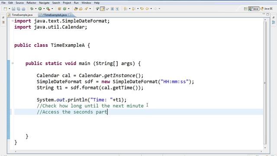Click the Debug bug icon
Viewport: 277px width, 156px height.
point(32,9)
